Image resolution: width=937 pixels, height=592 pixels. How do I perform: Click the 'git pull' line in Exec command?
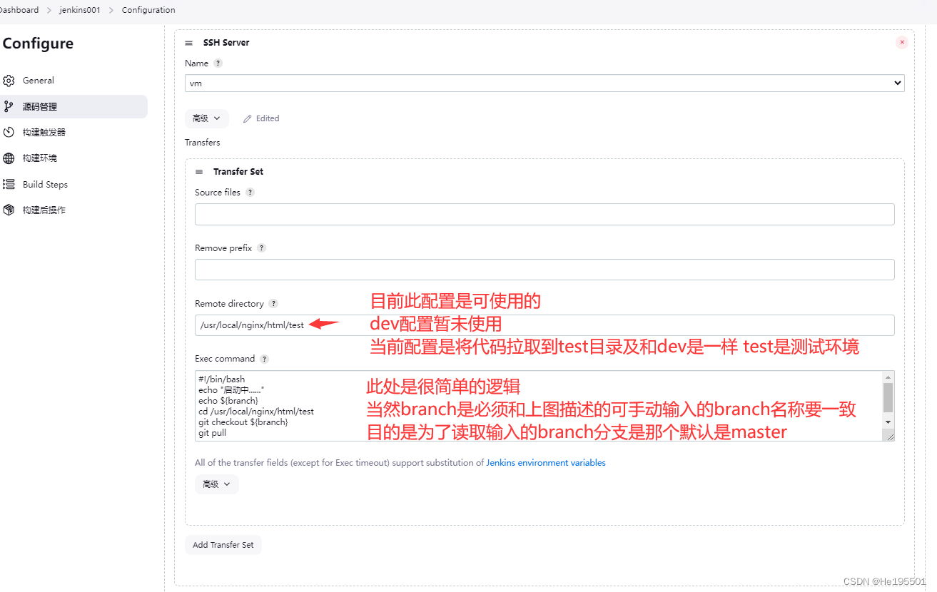point(213,433)
